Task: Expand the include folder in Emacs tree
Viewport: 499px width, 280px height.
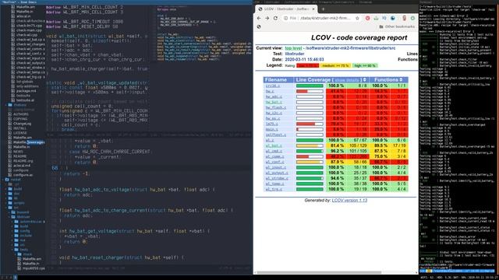Action: coord(23,236)
